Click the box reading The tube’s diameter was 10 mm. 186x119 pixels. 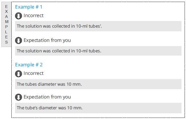[x=98, y=108]
